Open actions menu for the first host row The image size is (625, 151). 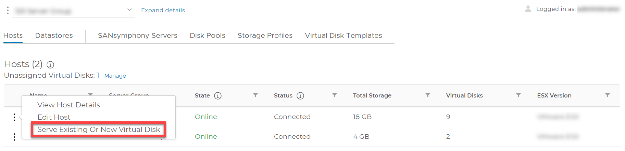(14, 117)
